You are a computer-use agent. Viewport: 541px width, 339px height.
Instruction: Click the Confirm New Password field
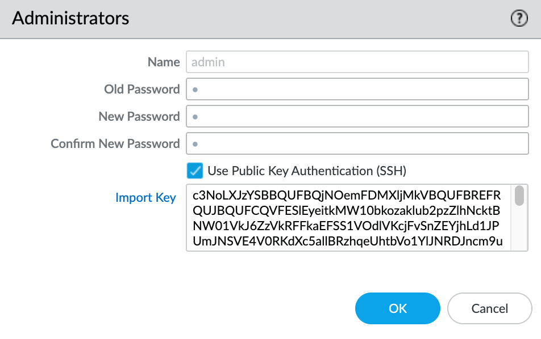tap(357, 143)
